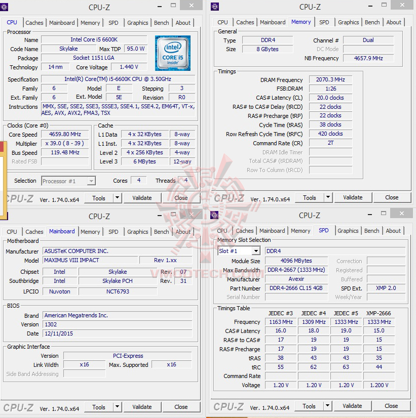416x418 pixels.
Task: Close the CPU tab CPU-Z window
Action: click(x=192, y=5)
